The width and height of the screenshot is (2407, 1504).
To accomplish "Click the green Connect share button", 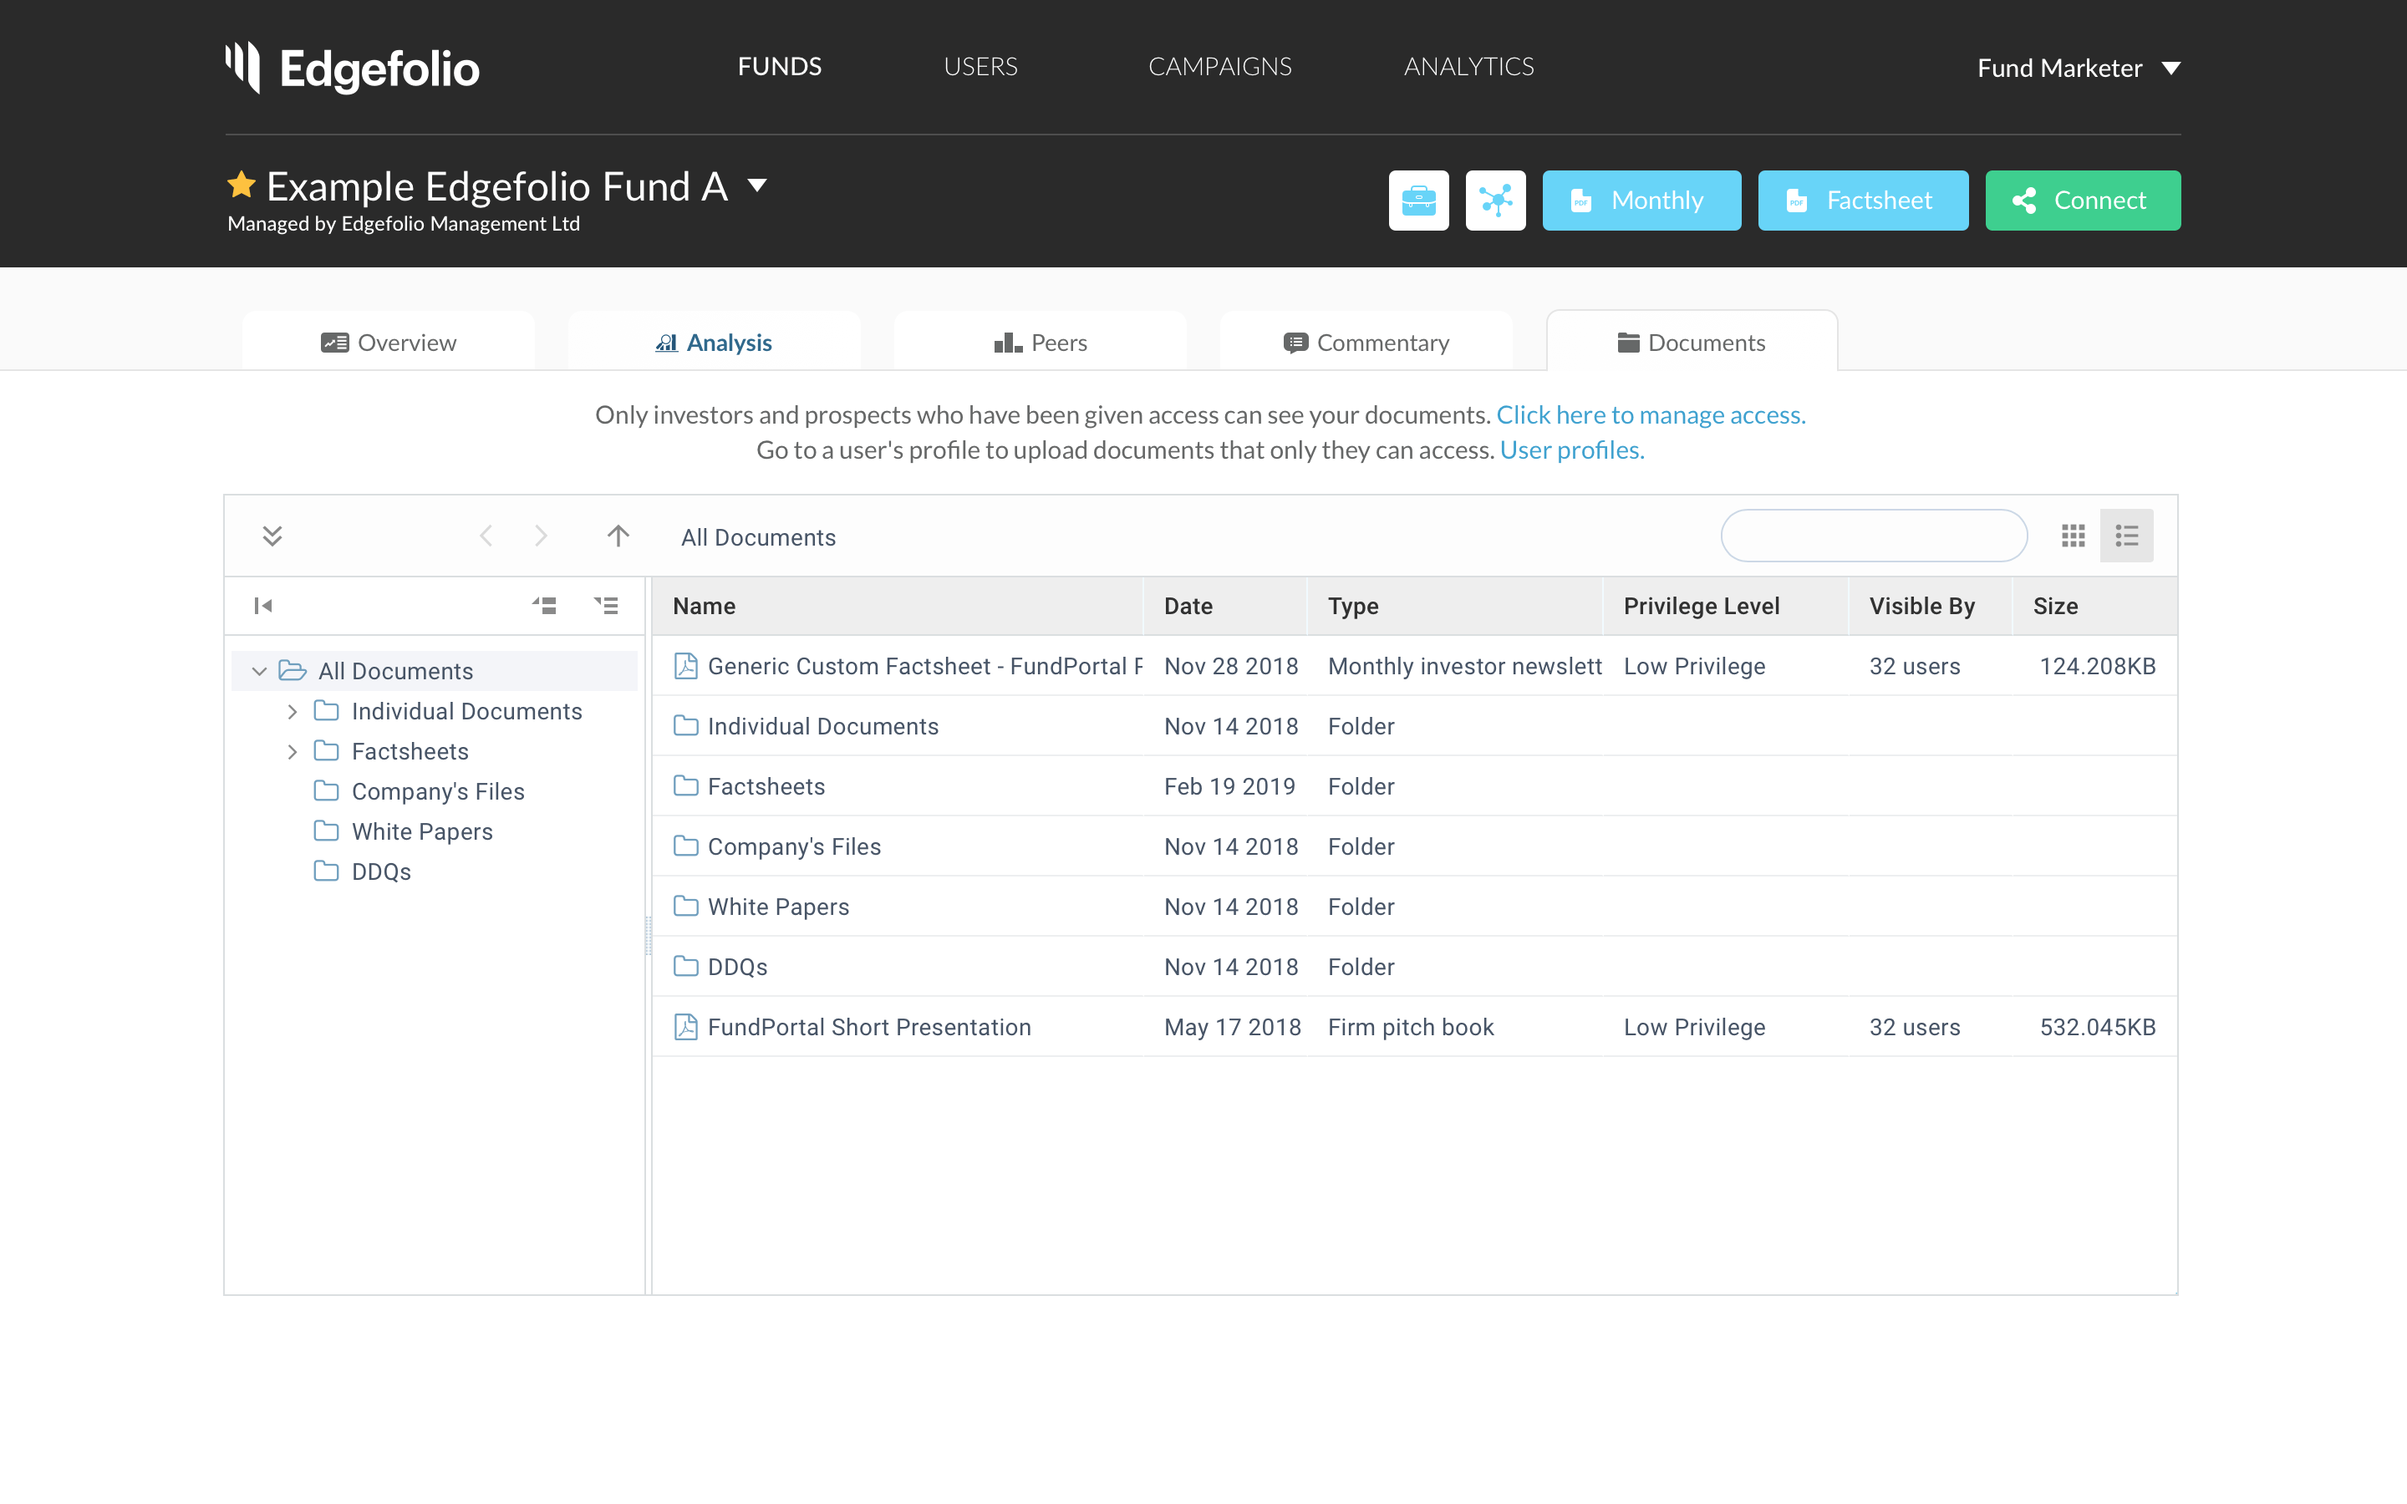I will coord(2083,200).
